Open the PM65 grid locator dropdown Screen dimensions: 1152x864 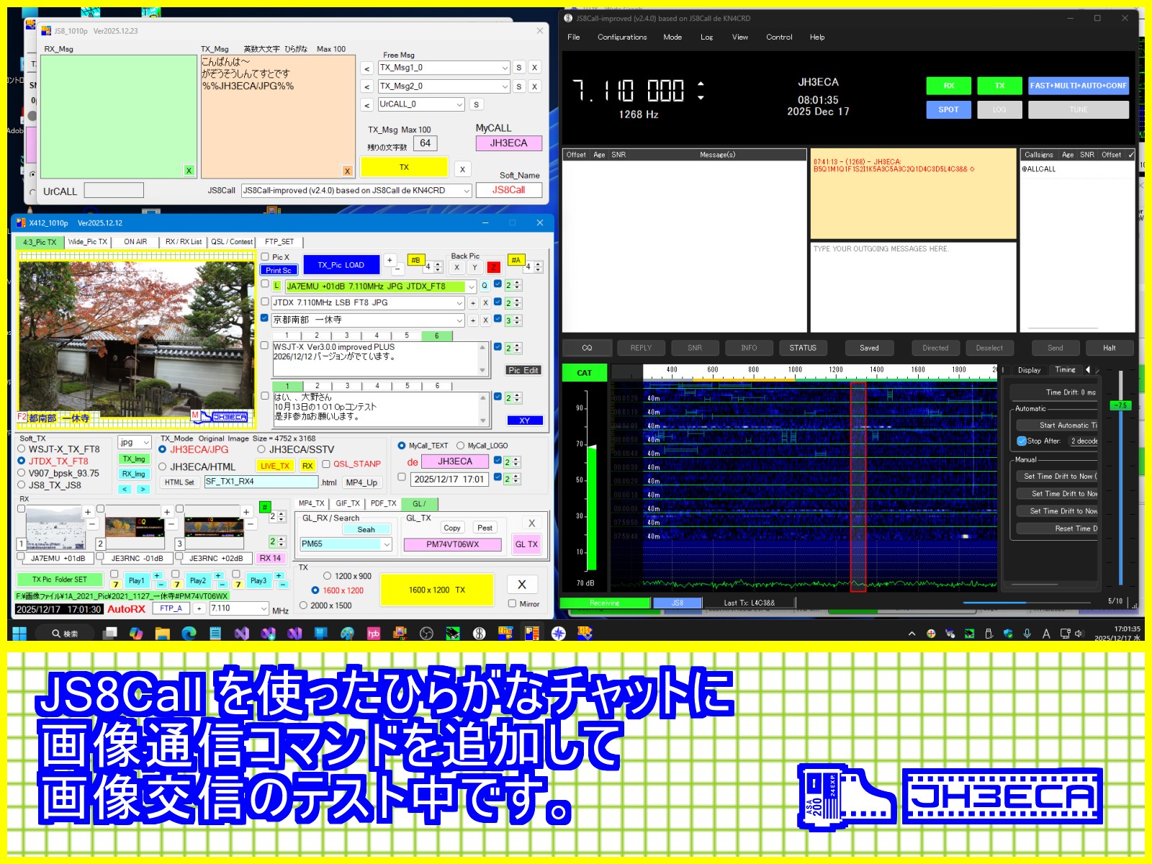[387, 544]
